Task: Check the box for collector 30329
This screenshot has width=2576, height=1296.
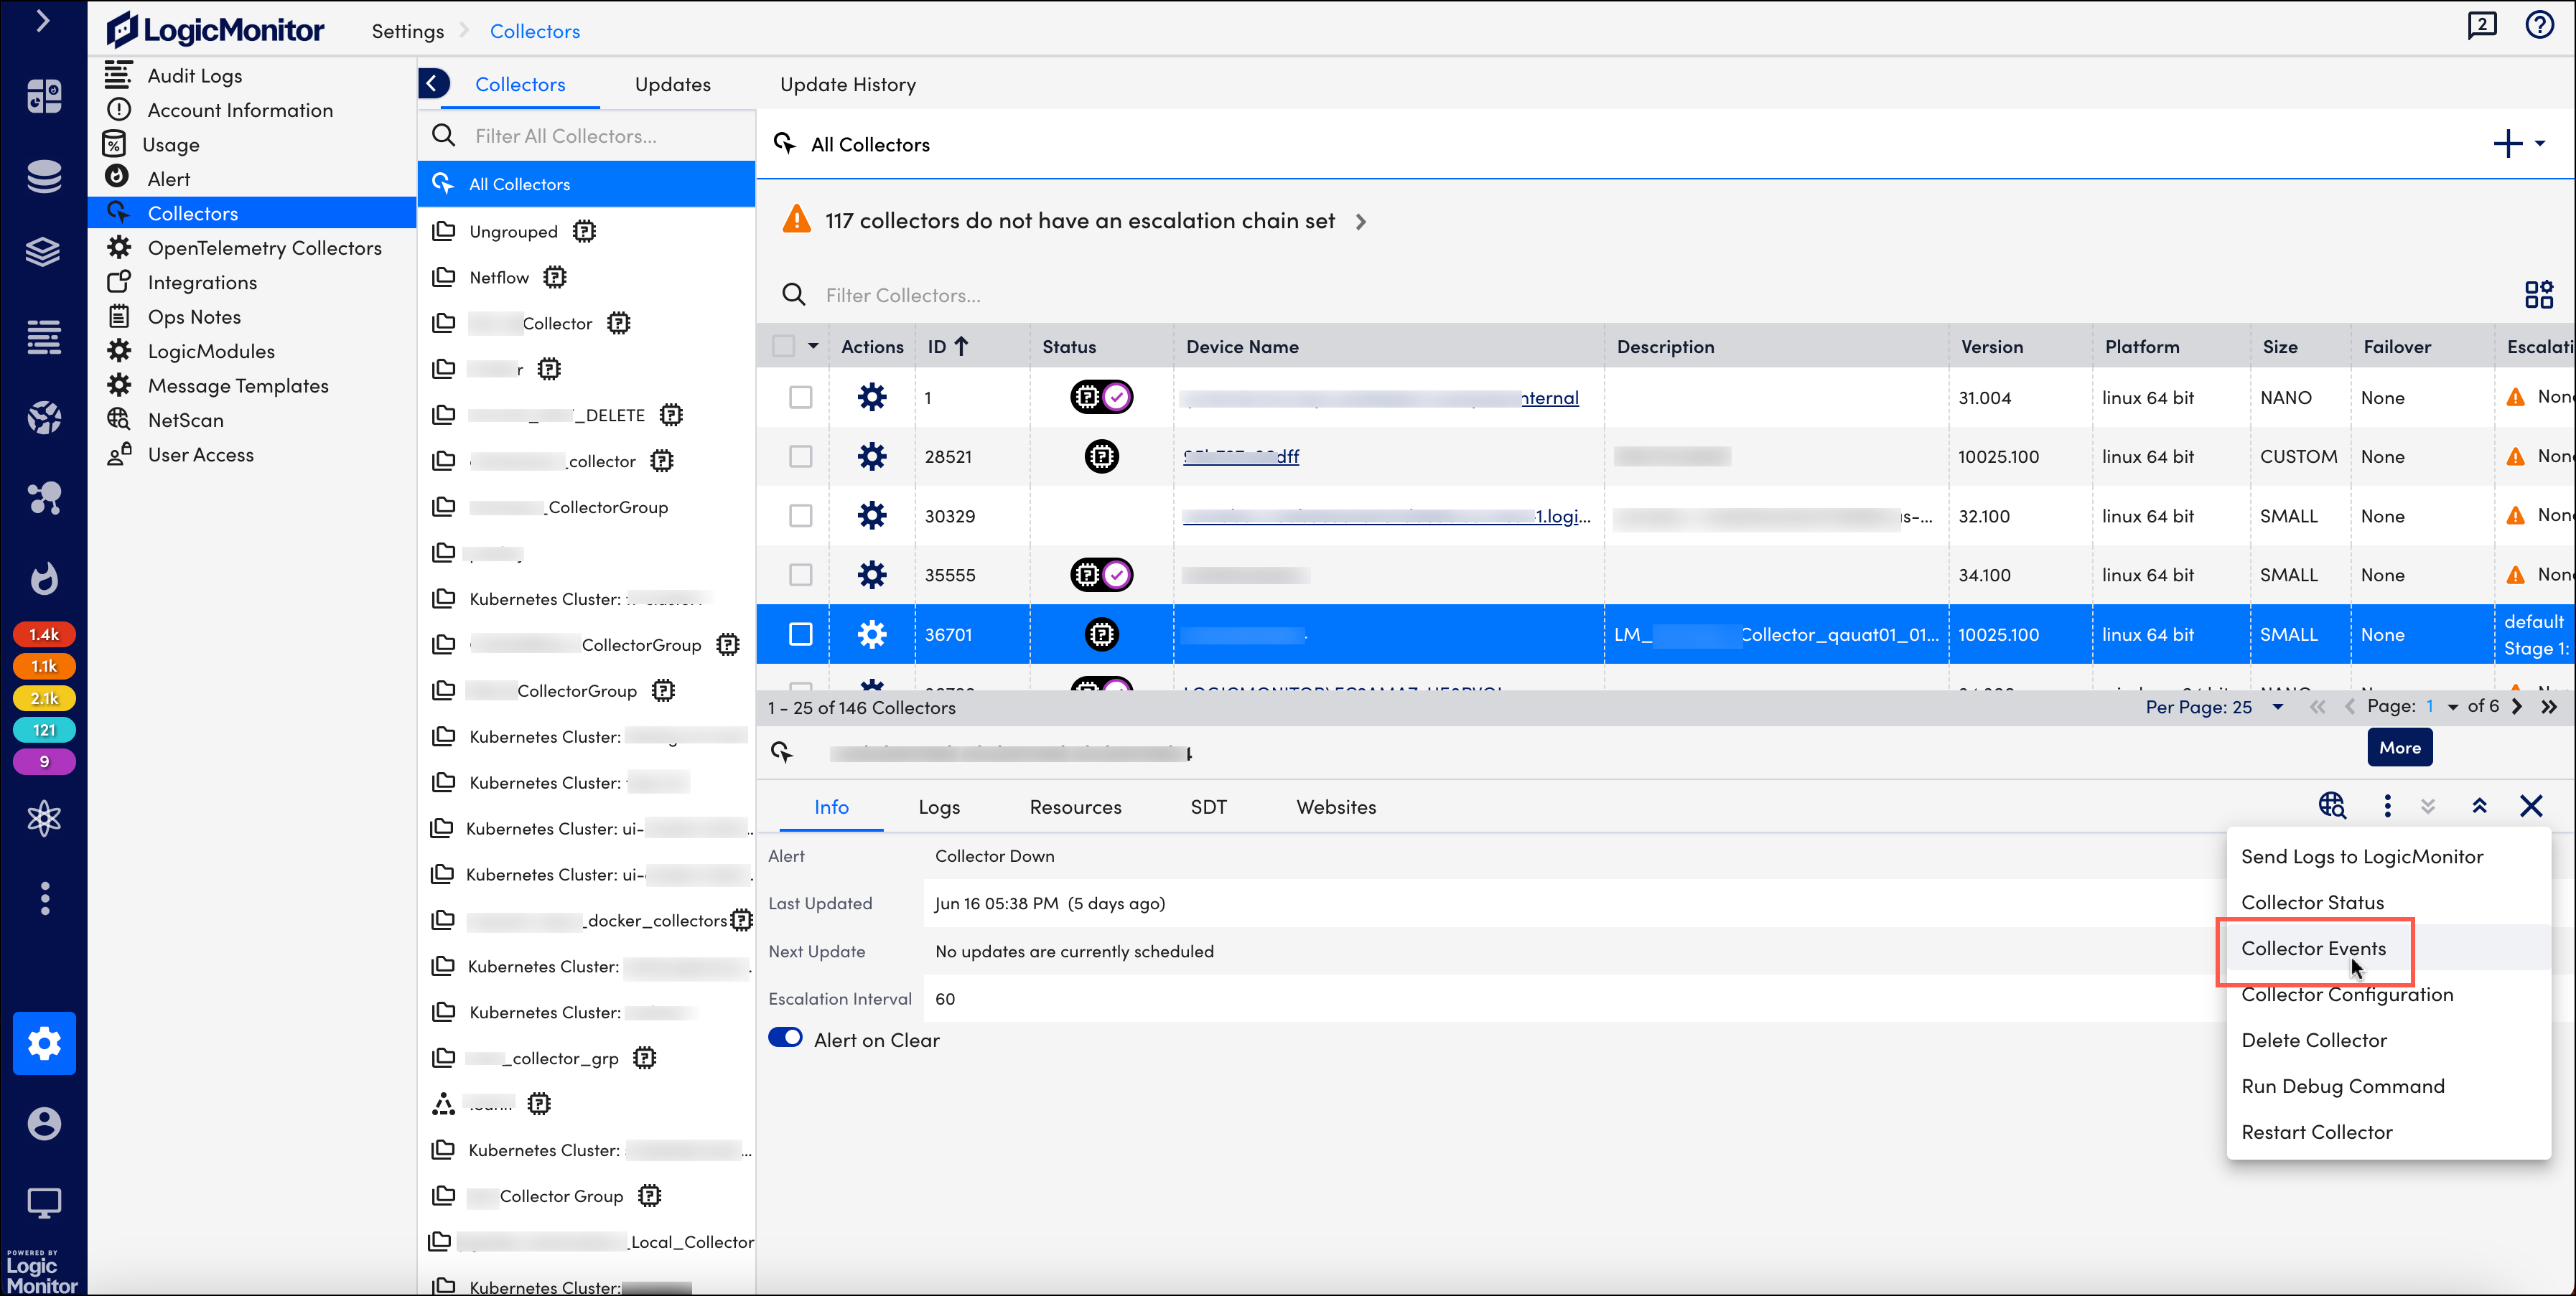Action: (800, 516)
